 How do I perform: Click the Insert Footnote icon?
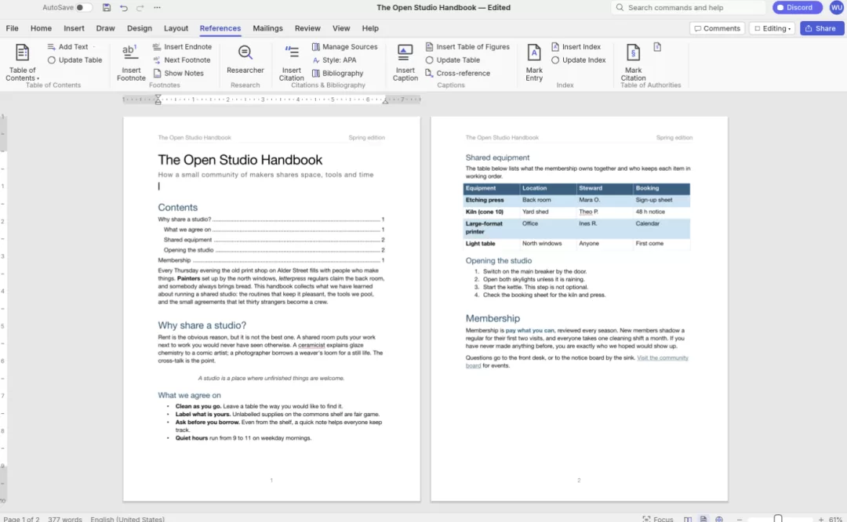click(130, 53)
